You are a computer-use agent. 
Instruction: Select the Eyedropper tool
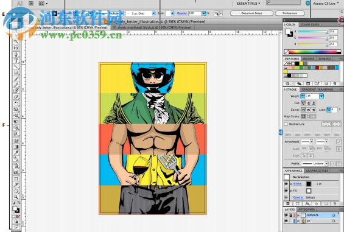tap(16, 153)
